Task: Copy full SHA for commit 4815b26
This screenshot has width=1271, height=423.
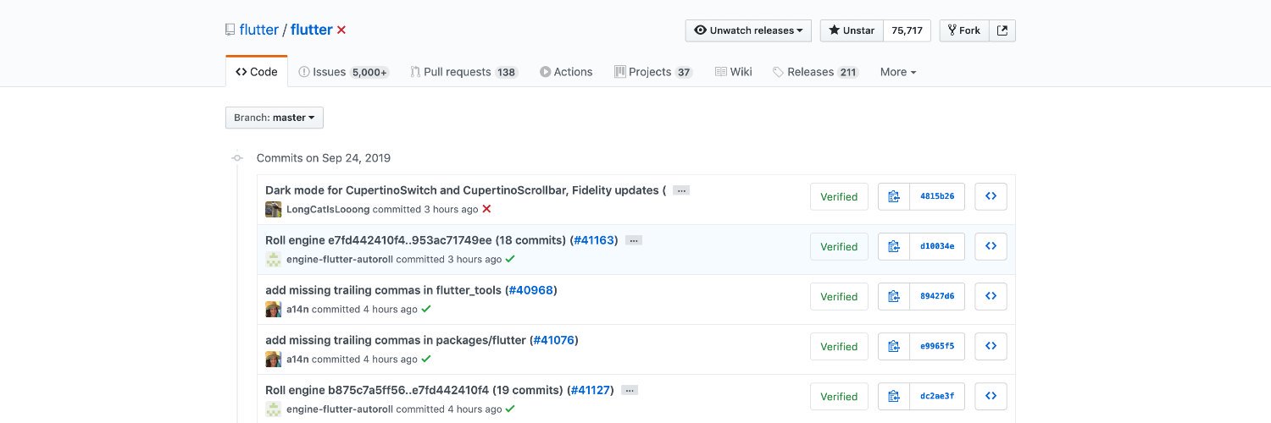Action: pyautogui.click(x=894, y=196)
